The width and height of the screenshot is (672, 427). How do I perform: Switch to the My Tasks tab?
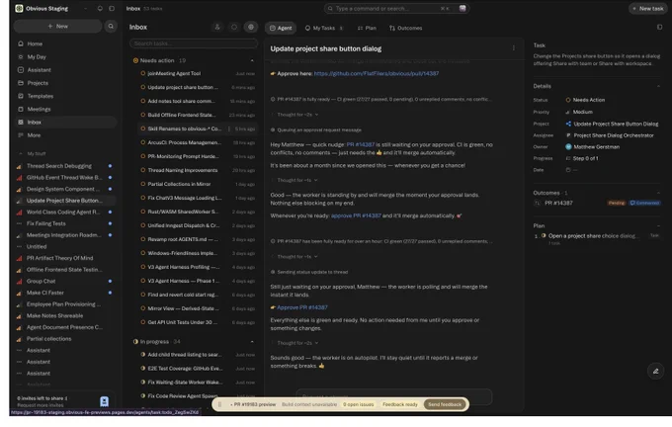pyautogui.click(x=323, y=28)
